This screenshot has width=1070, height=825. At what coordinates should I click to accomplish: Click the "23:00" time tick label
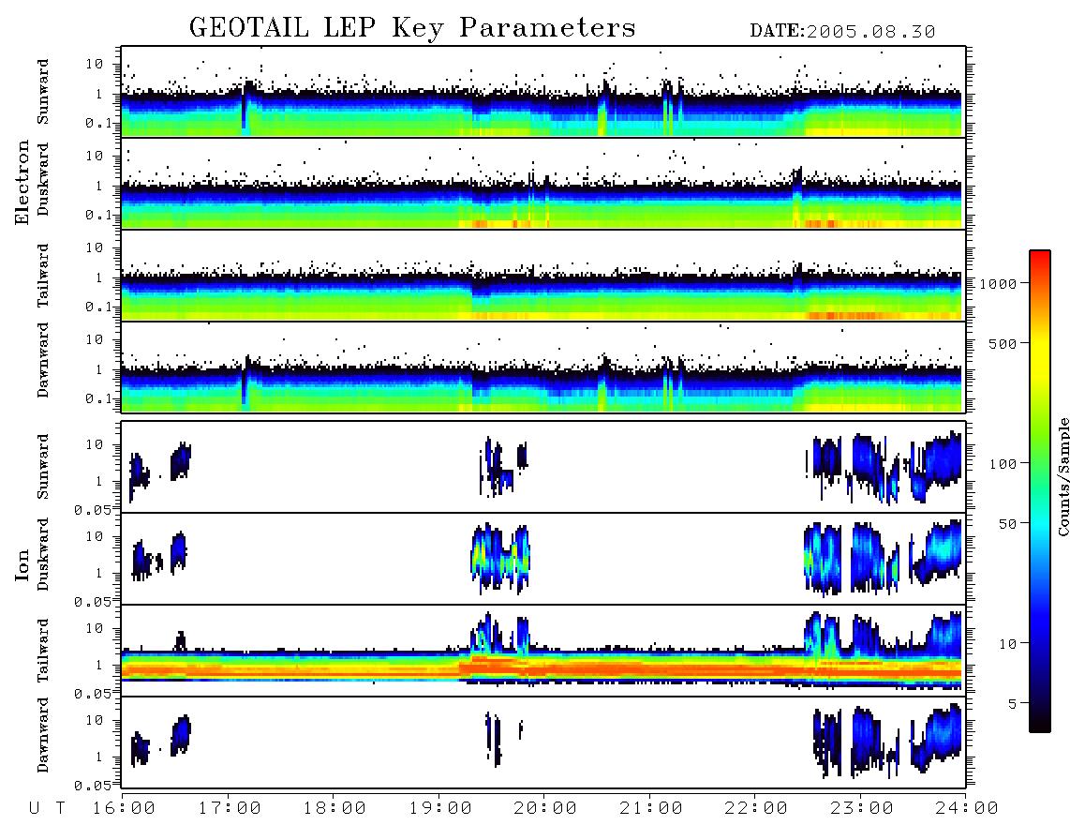pos(861,809)
